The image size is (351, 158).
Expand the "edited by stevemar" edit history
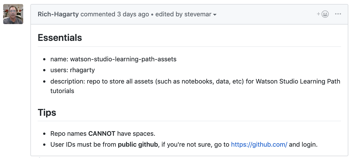coord(186,14)
